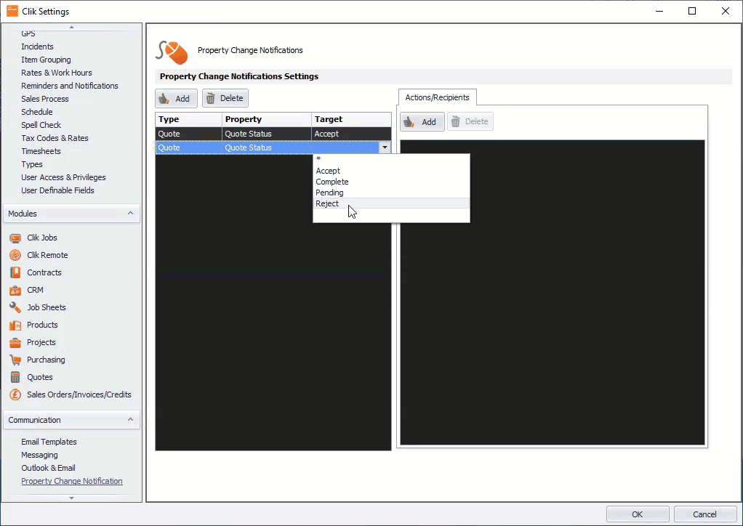Open Email Templates settings
Viewport: 743px width, 526px height.
[x=49, y=442]
